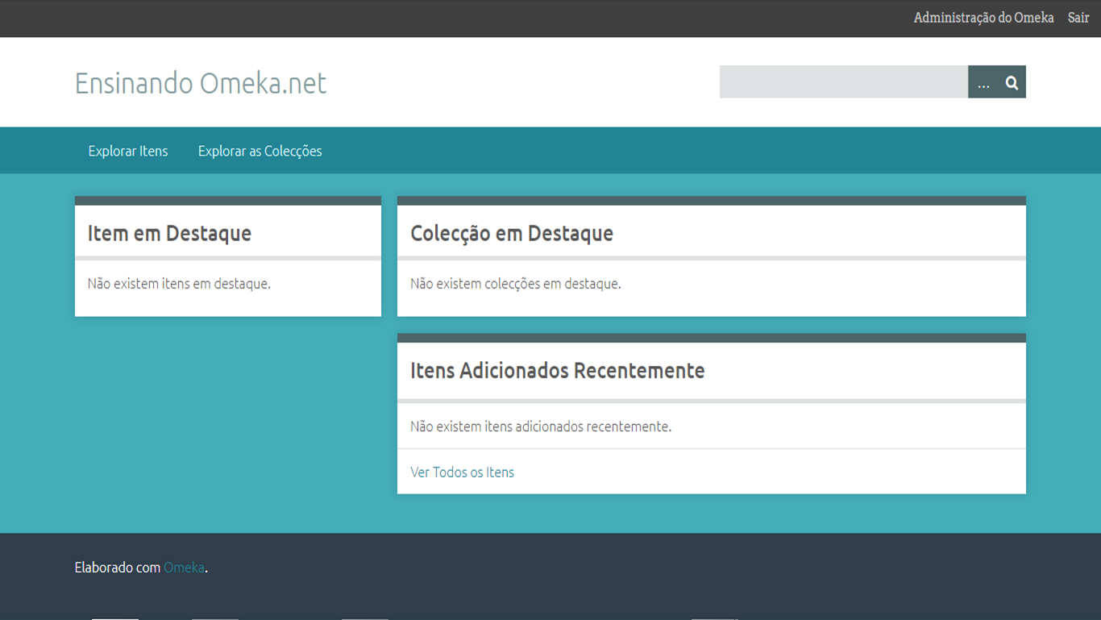
Task: Visit the Omeka link in the footer
Action: click(184, 568)
